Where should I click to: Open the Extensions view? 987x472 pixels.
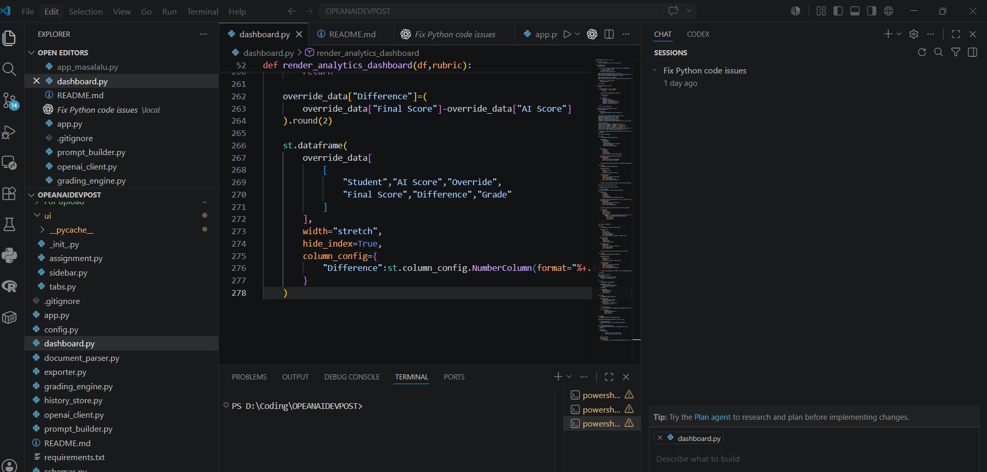tap(9, 193)
